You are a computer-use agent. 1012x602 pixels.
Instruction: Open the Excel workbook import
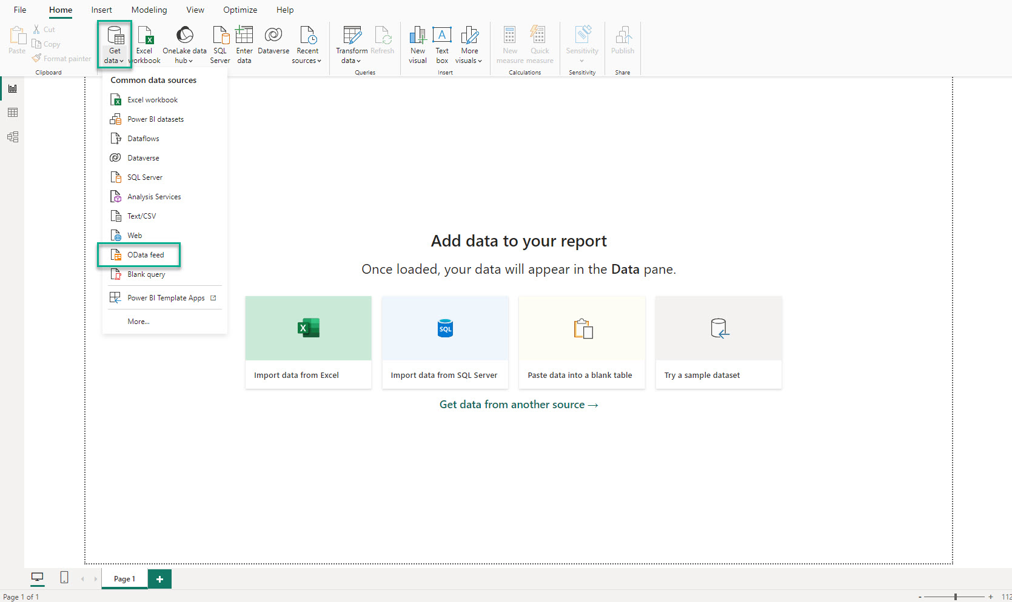144,44
